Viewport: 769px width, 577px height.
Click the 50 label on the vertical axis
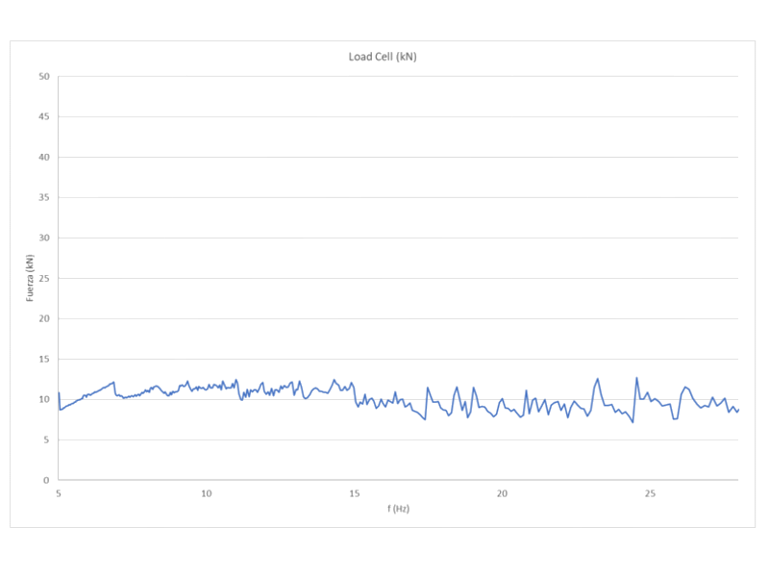tap(43, 77)
